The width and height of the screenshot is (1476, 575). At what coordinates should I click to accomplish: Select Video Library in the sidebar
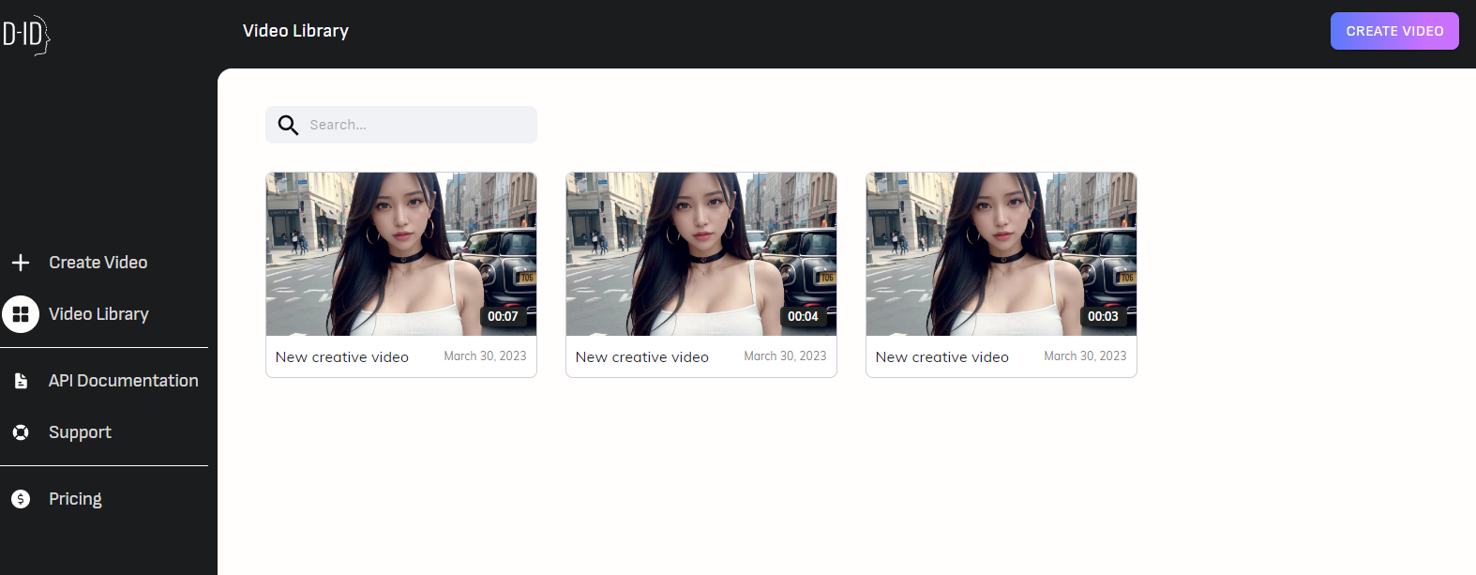(98, 314)
